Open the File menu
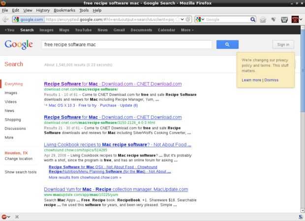This screenshot has width=305, height=221. [x=5, y=10]
